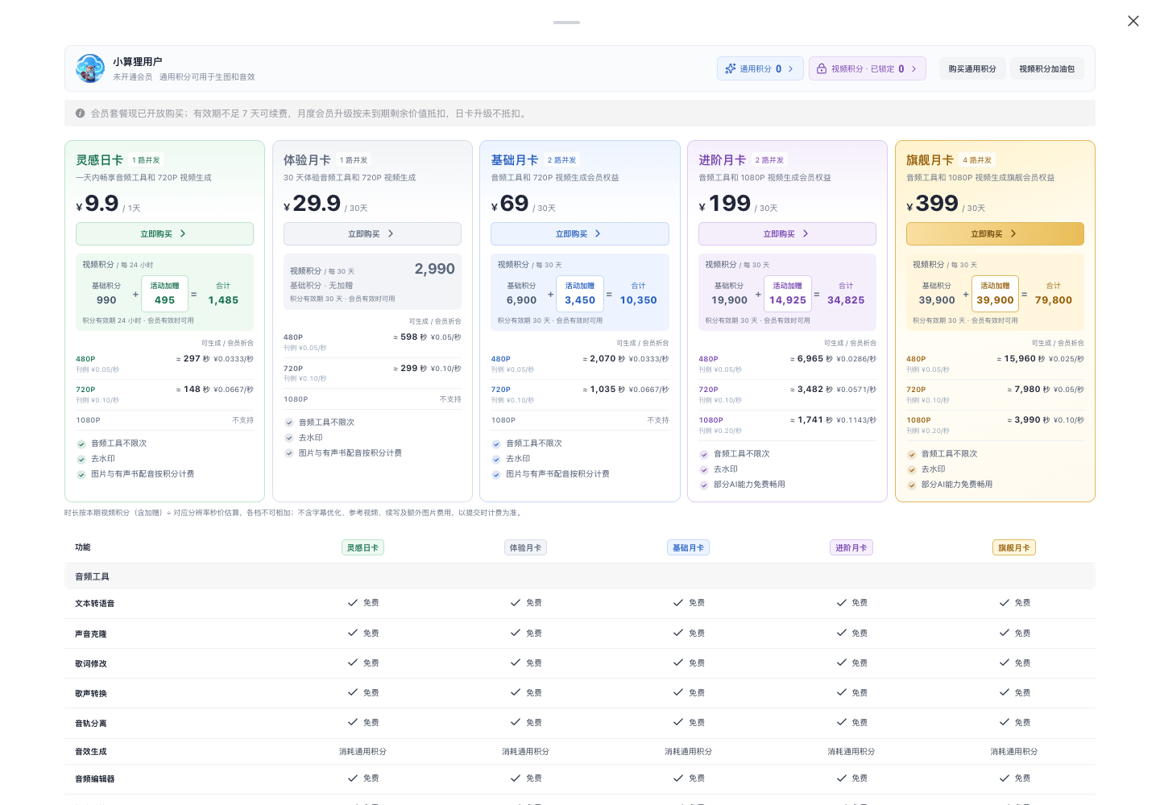Click the 歌词修改 checkmark under 基础月卡 column
The height and width of the screenshot is (805, 1160).
(678, 663)
